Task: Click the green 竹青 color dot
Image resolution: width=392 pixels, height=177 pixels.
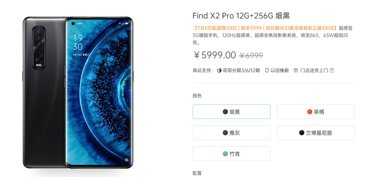Action: (x=225, y=154)
